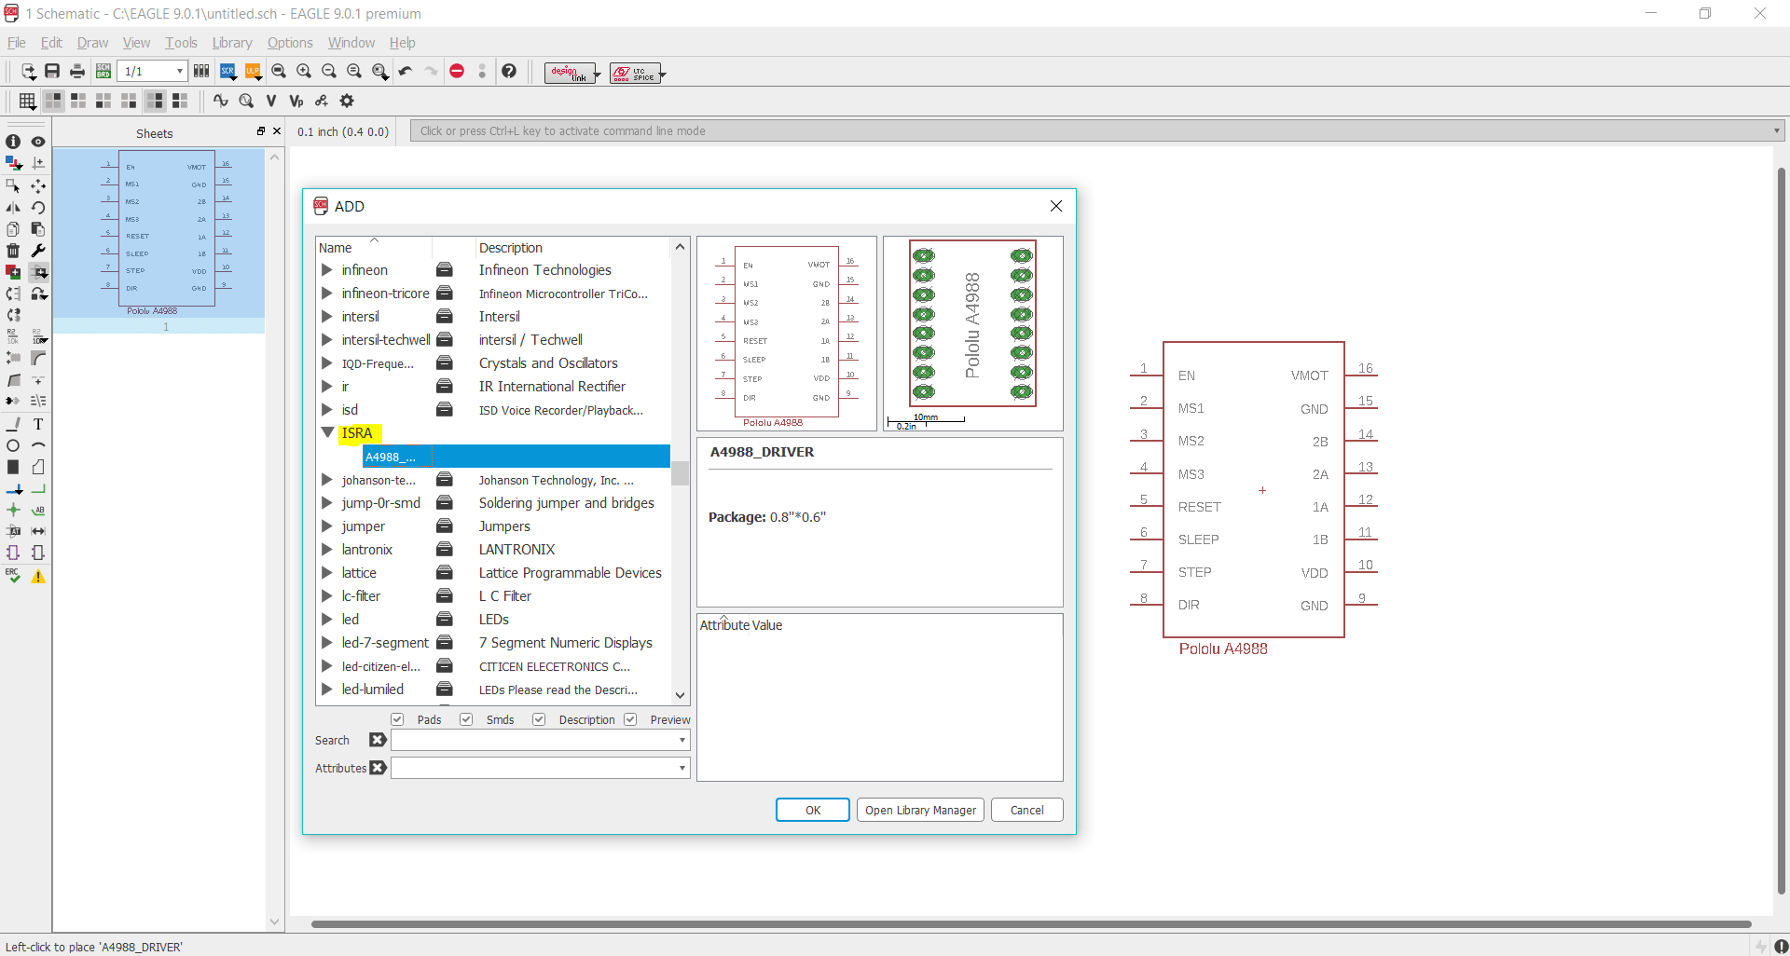The image size is (1790, 956).
Task: Click the Print icon
Action: pos(77,71)
